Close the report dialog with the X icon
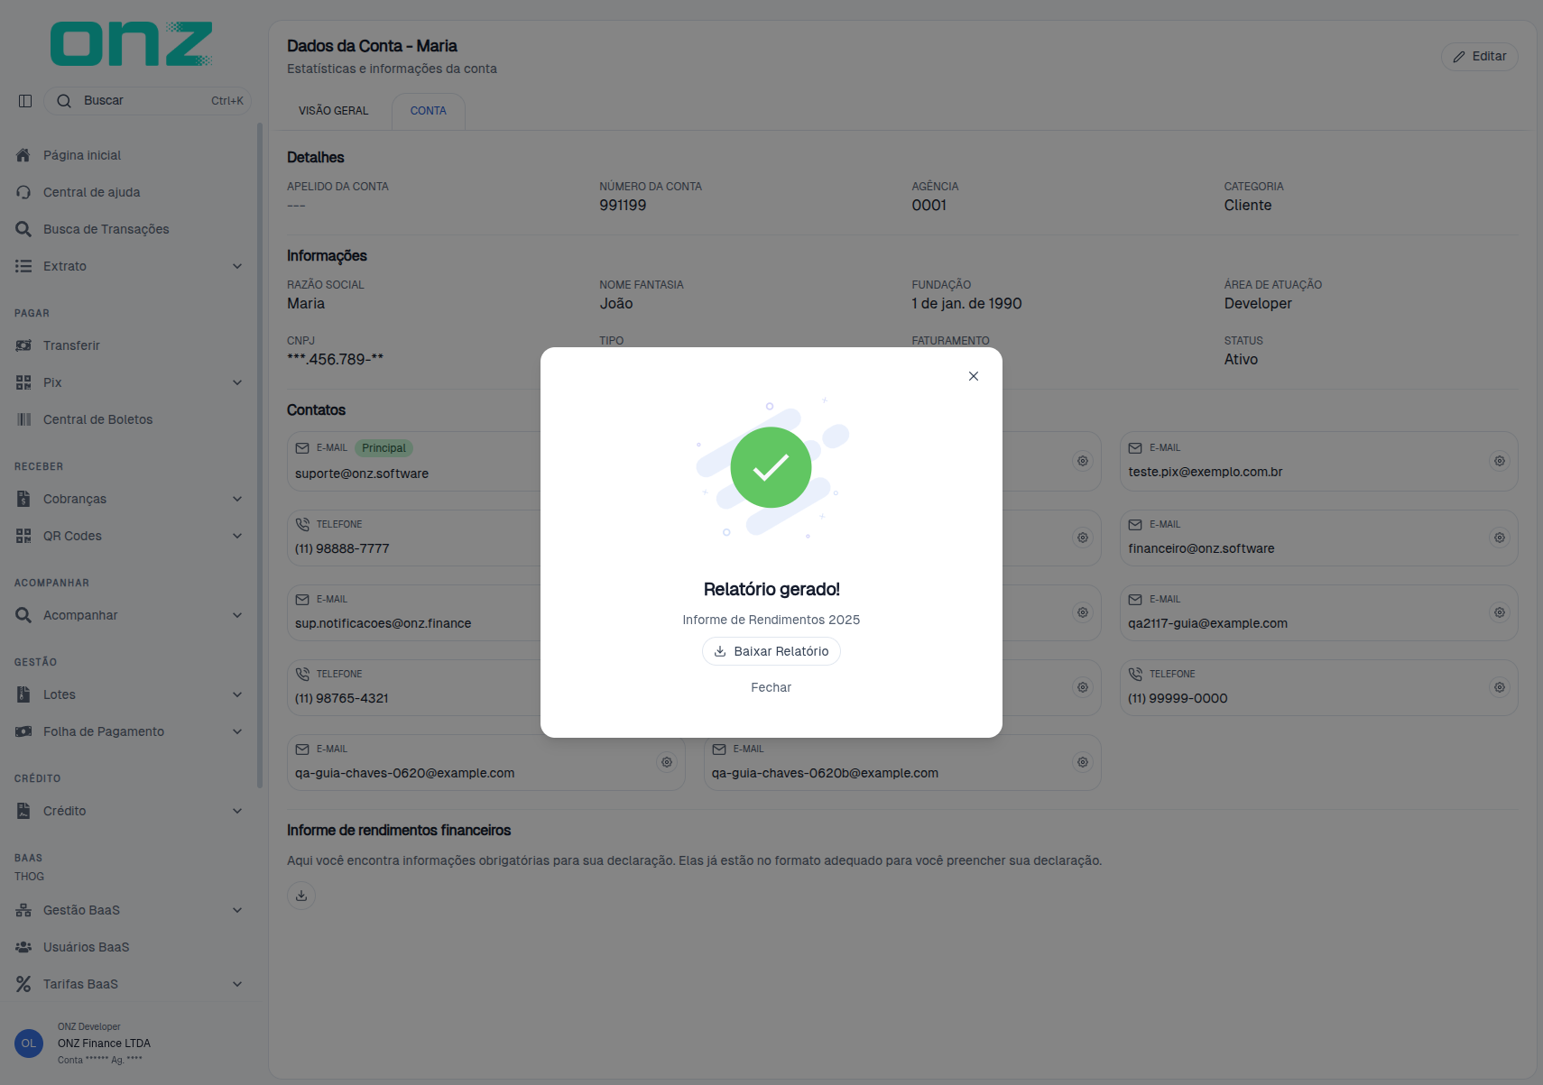This screenshot has height=1085, width=1543. (x=973, y=376)
